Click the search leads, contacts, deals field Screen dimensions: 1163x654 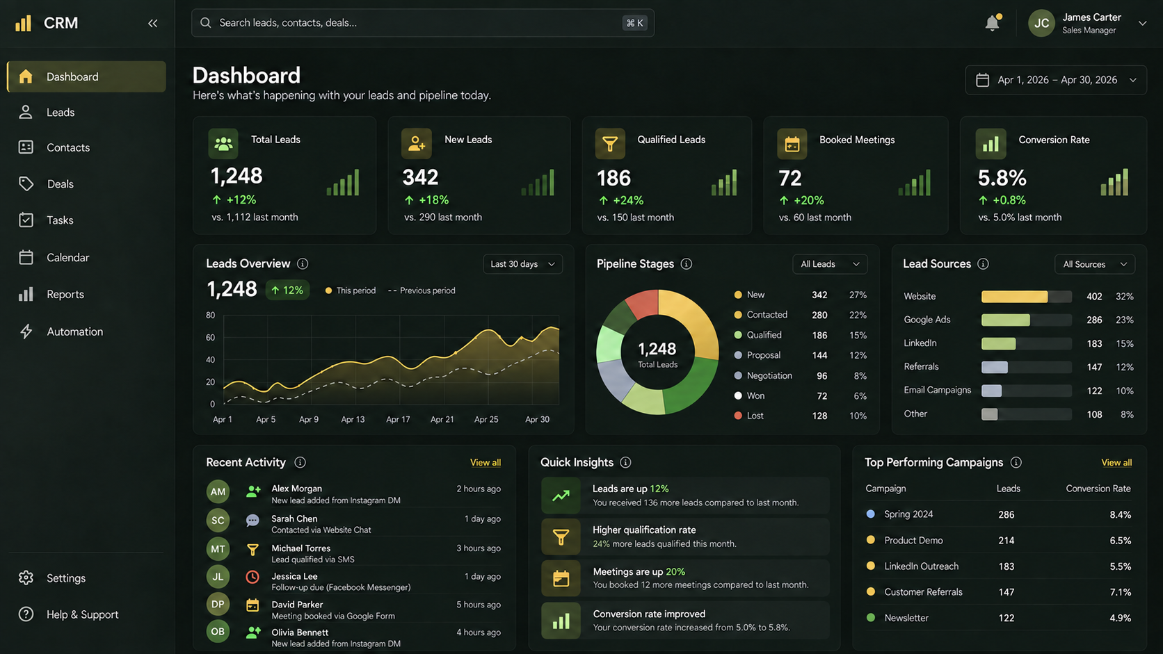click(423, 23)
